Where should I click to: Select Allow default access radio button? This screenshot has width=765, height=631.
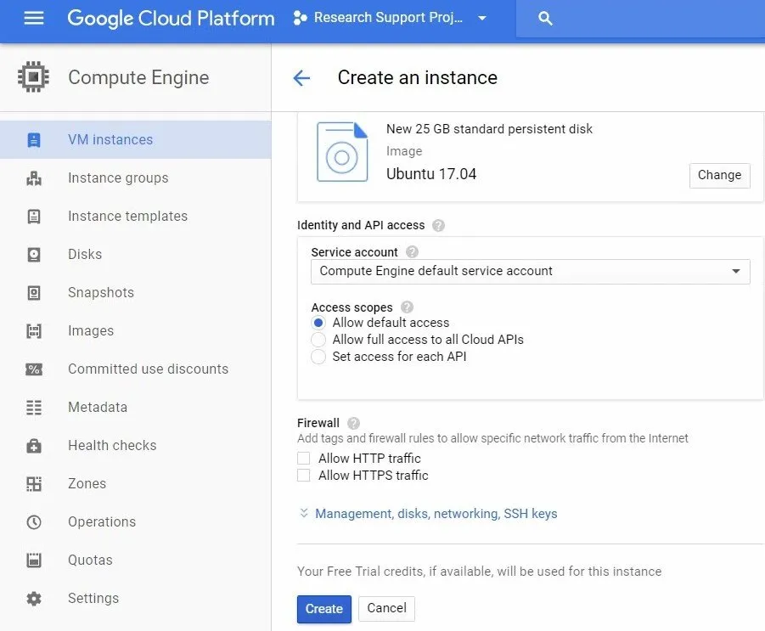pyautogui.click(x=318, y=323)
